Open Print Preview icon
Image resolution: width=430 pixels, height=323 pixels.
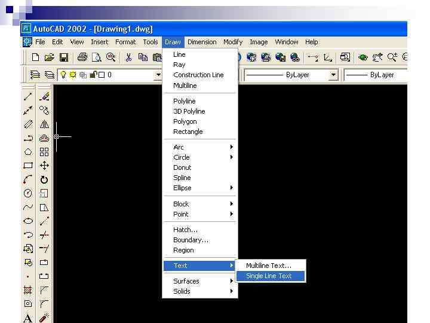click(x=97, y=57)
